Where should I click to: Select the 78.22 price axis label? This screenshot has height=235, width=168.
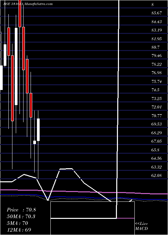[x=157, y=64]
